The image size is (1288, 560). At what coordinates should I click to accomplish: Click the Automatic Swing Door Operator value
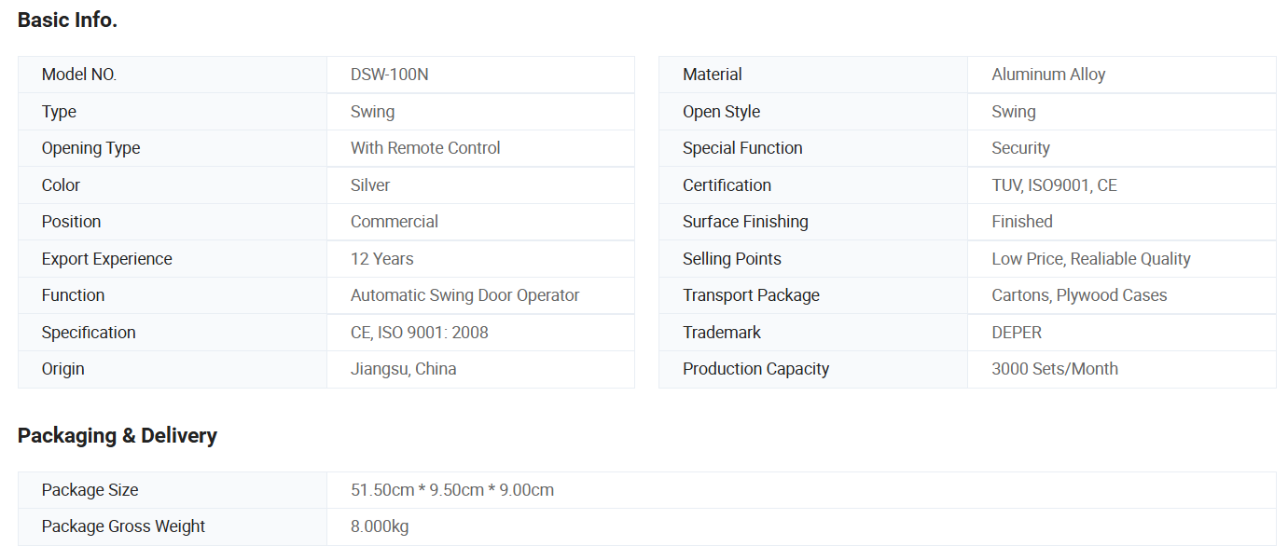[464, 295]
